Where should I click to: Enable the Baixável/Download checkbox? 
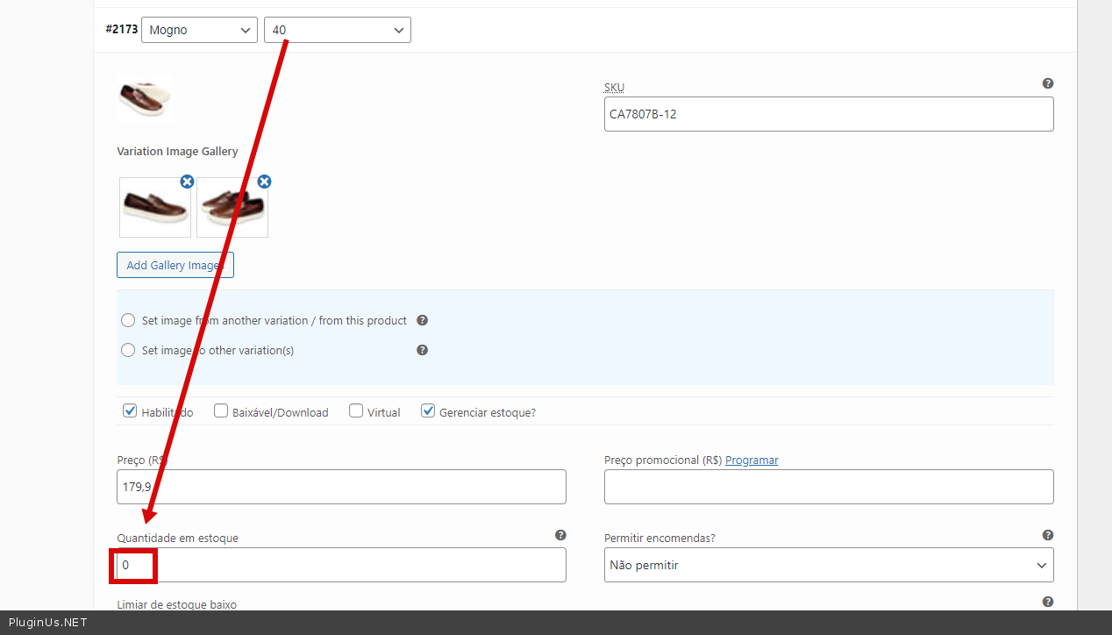click(221, 410)
